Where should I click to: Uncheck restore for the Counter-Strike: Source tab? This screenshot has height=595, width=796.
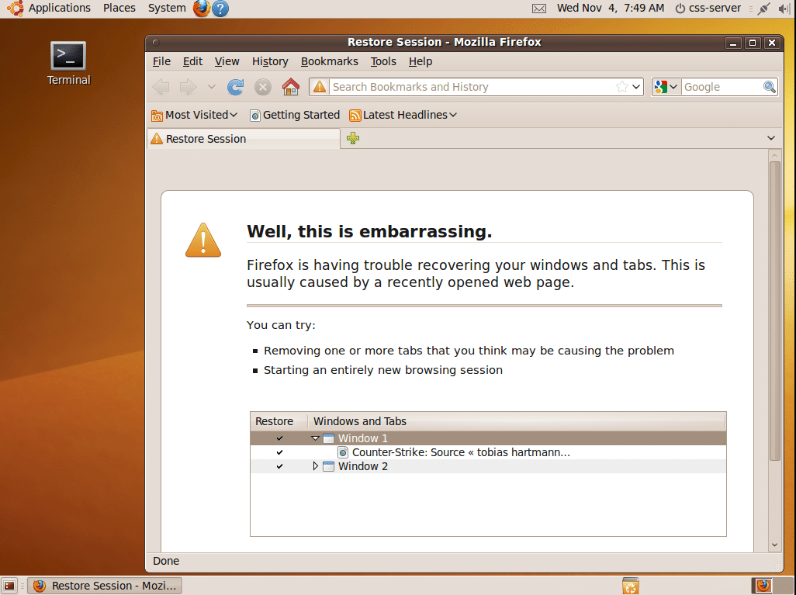click(279, 452)
